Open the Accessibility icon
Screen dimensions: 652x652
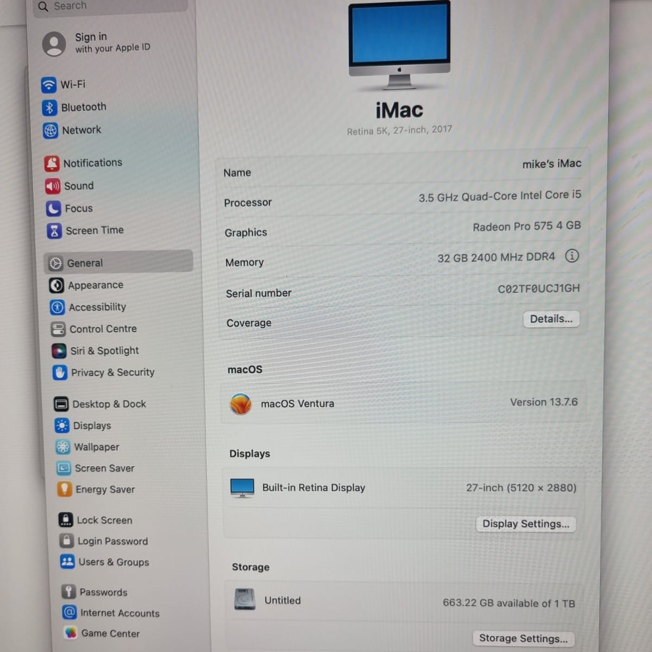tap(57, 308)
